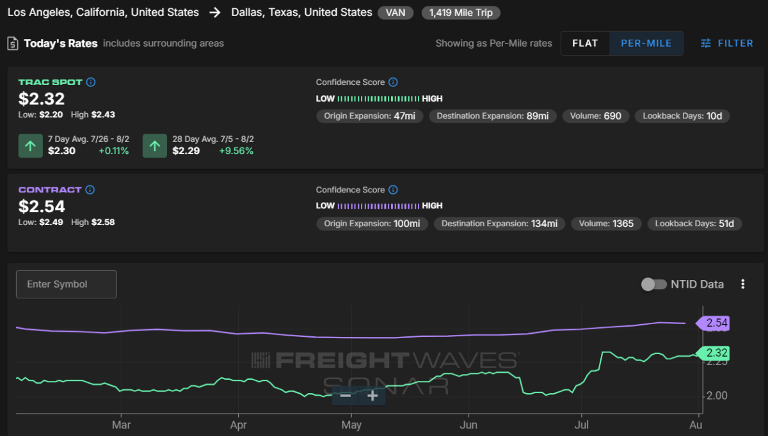
Task: Click Volume: 690 chip
Action: [x=596, y=116]
